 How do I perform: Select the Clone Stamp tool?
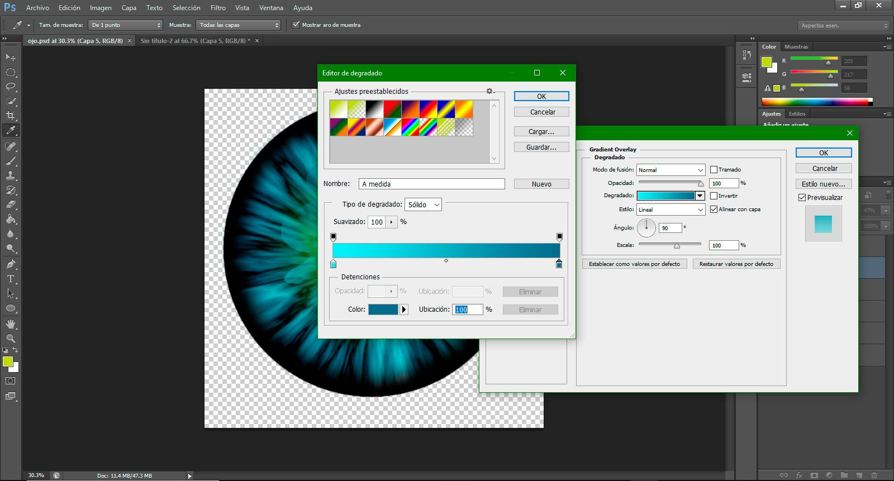point(11,175)
